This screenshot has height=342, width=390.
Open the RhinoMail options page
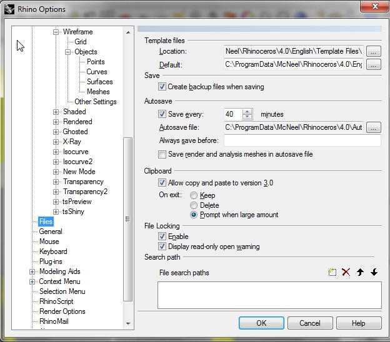(54, 321)
